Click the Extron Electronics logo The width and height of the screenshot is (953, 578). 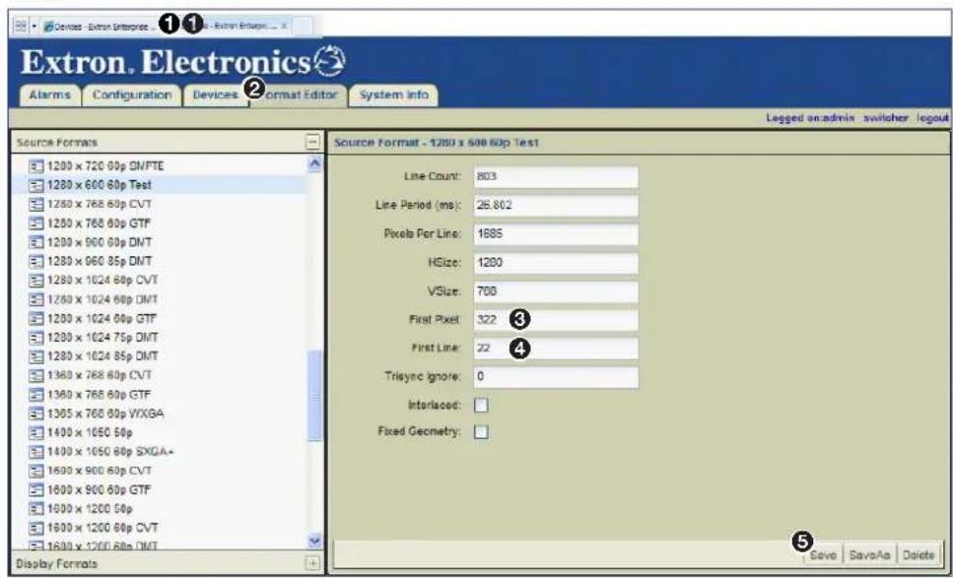(x=183, y=62)
